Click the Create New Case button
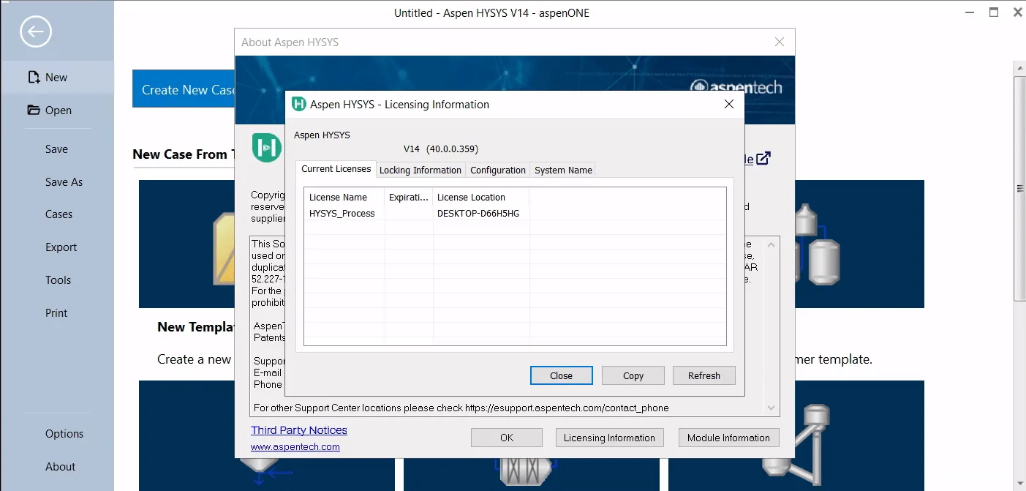 click(184, 89)
